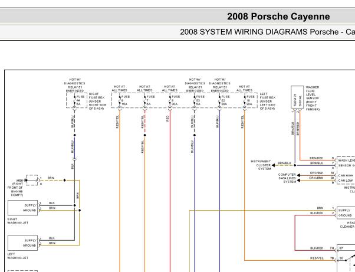
Task: Select the "BRN" wire label beside MB6
Action: click(51, 178)
